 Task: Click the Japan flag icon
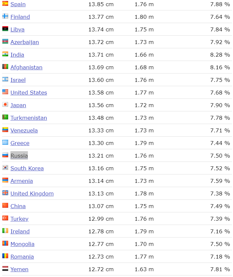5,105
